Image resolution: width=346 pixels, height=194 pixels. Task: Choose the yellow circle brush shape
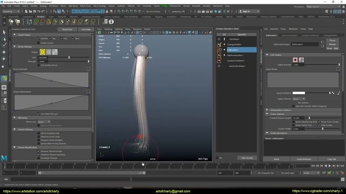(42, 52)
